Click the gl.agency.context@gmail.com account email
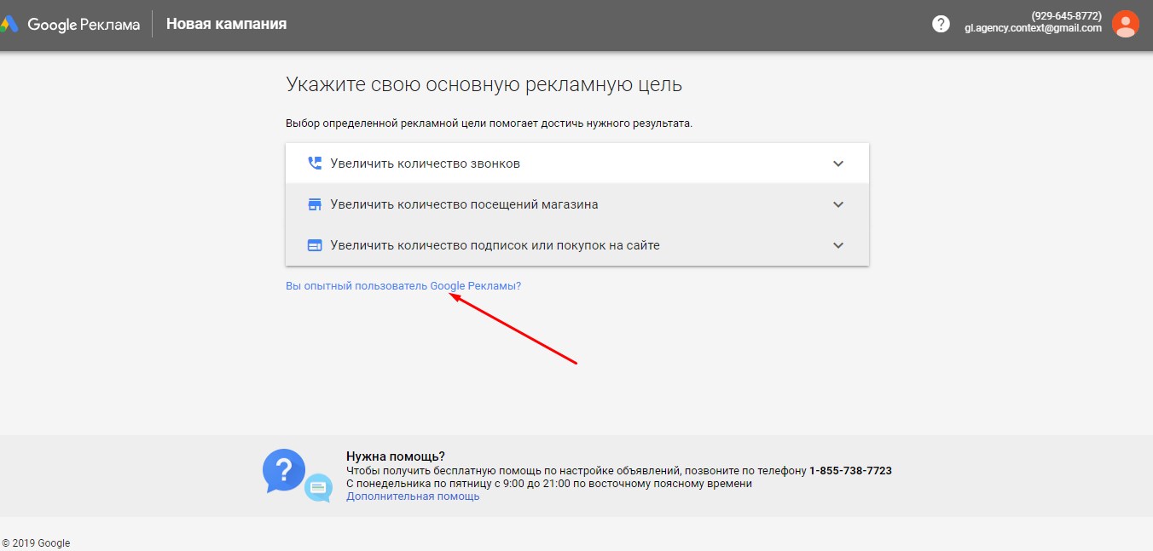Viewport: 1153px width, 551px height. point(1033,28)
